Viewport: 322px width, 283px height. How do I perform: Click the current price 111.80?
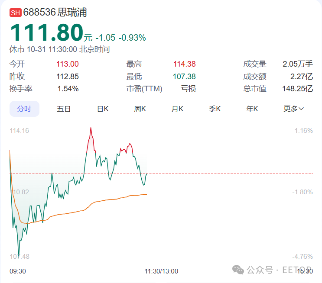click(x=47, y=32)
